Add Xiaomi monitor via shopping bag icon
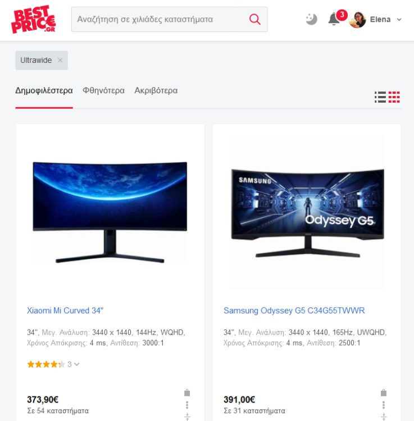The width and height of the screenshot is (414, 421). tap(187, 393)
